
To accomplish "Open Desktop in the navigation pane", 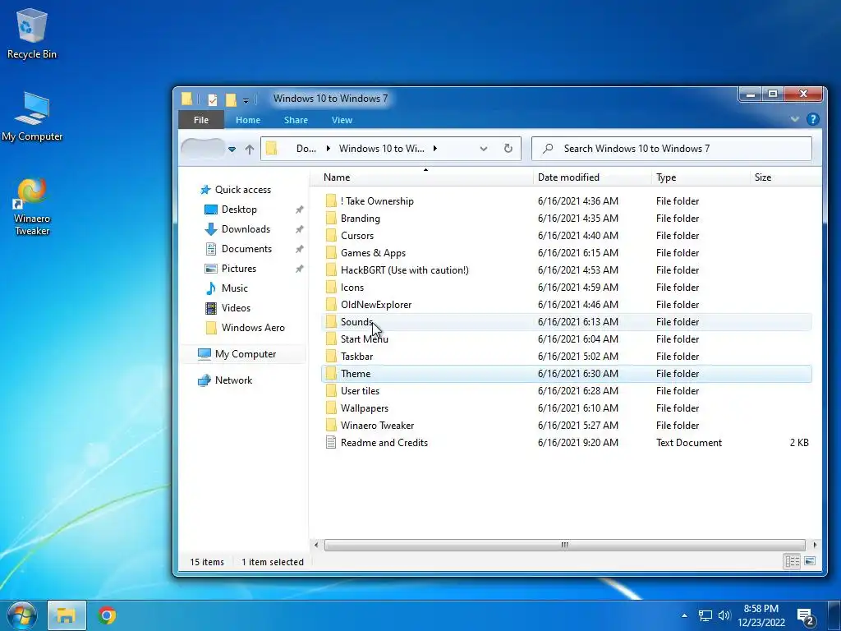I will tap(239, 210).
